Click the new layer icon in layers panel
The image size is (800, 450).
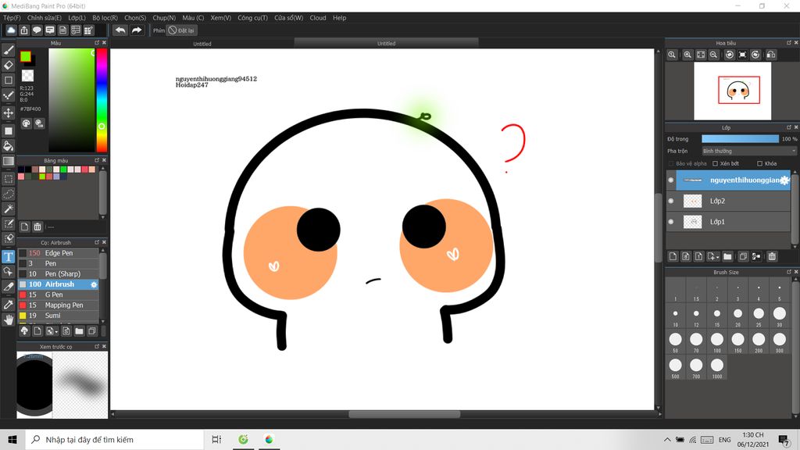(673, 256)
